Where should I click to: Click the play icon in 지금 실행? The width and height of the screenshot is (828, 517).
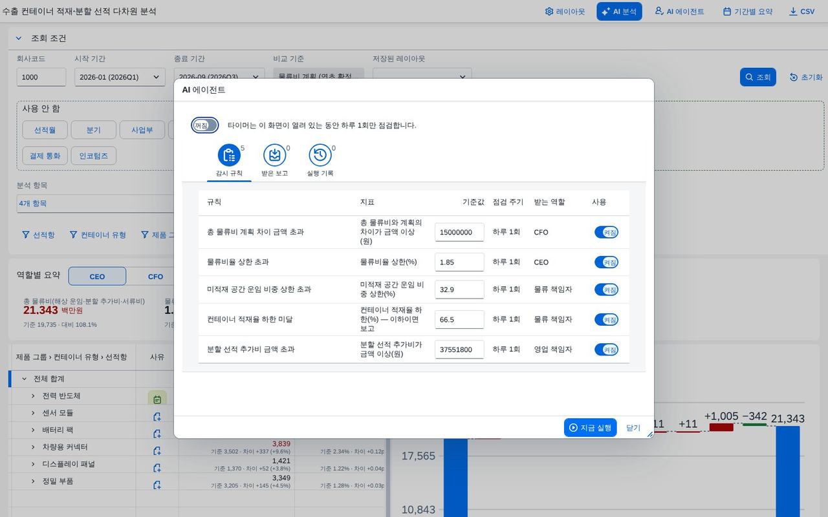[573, 428]
